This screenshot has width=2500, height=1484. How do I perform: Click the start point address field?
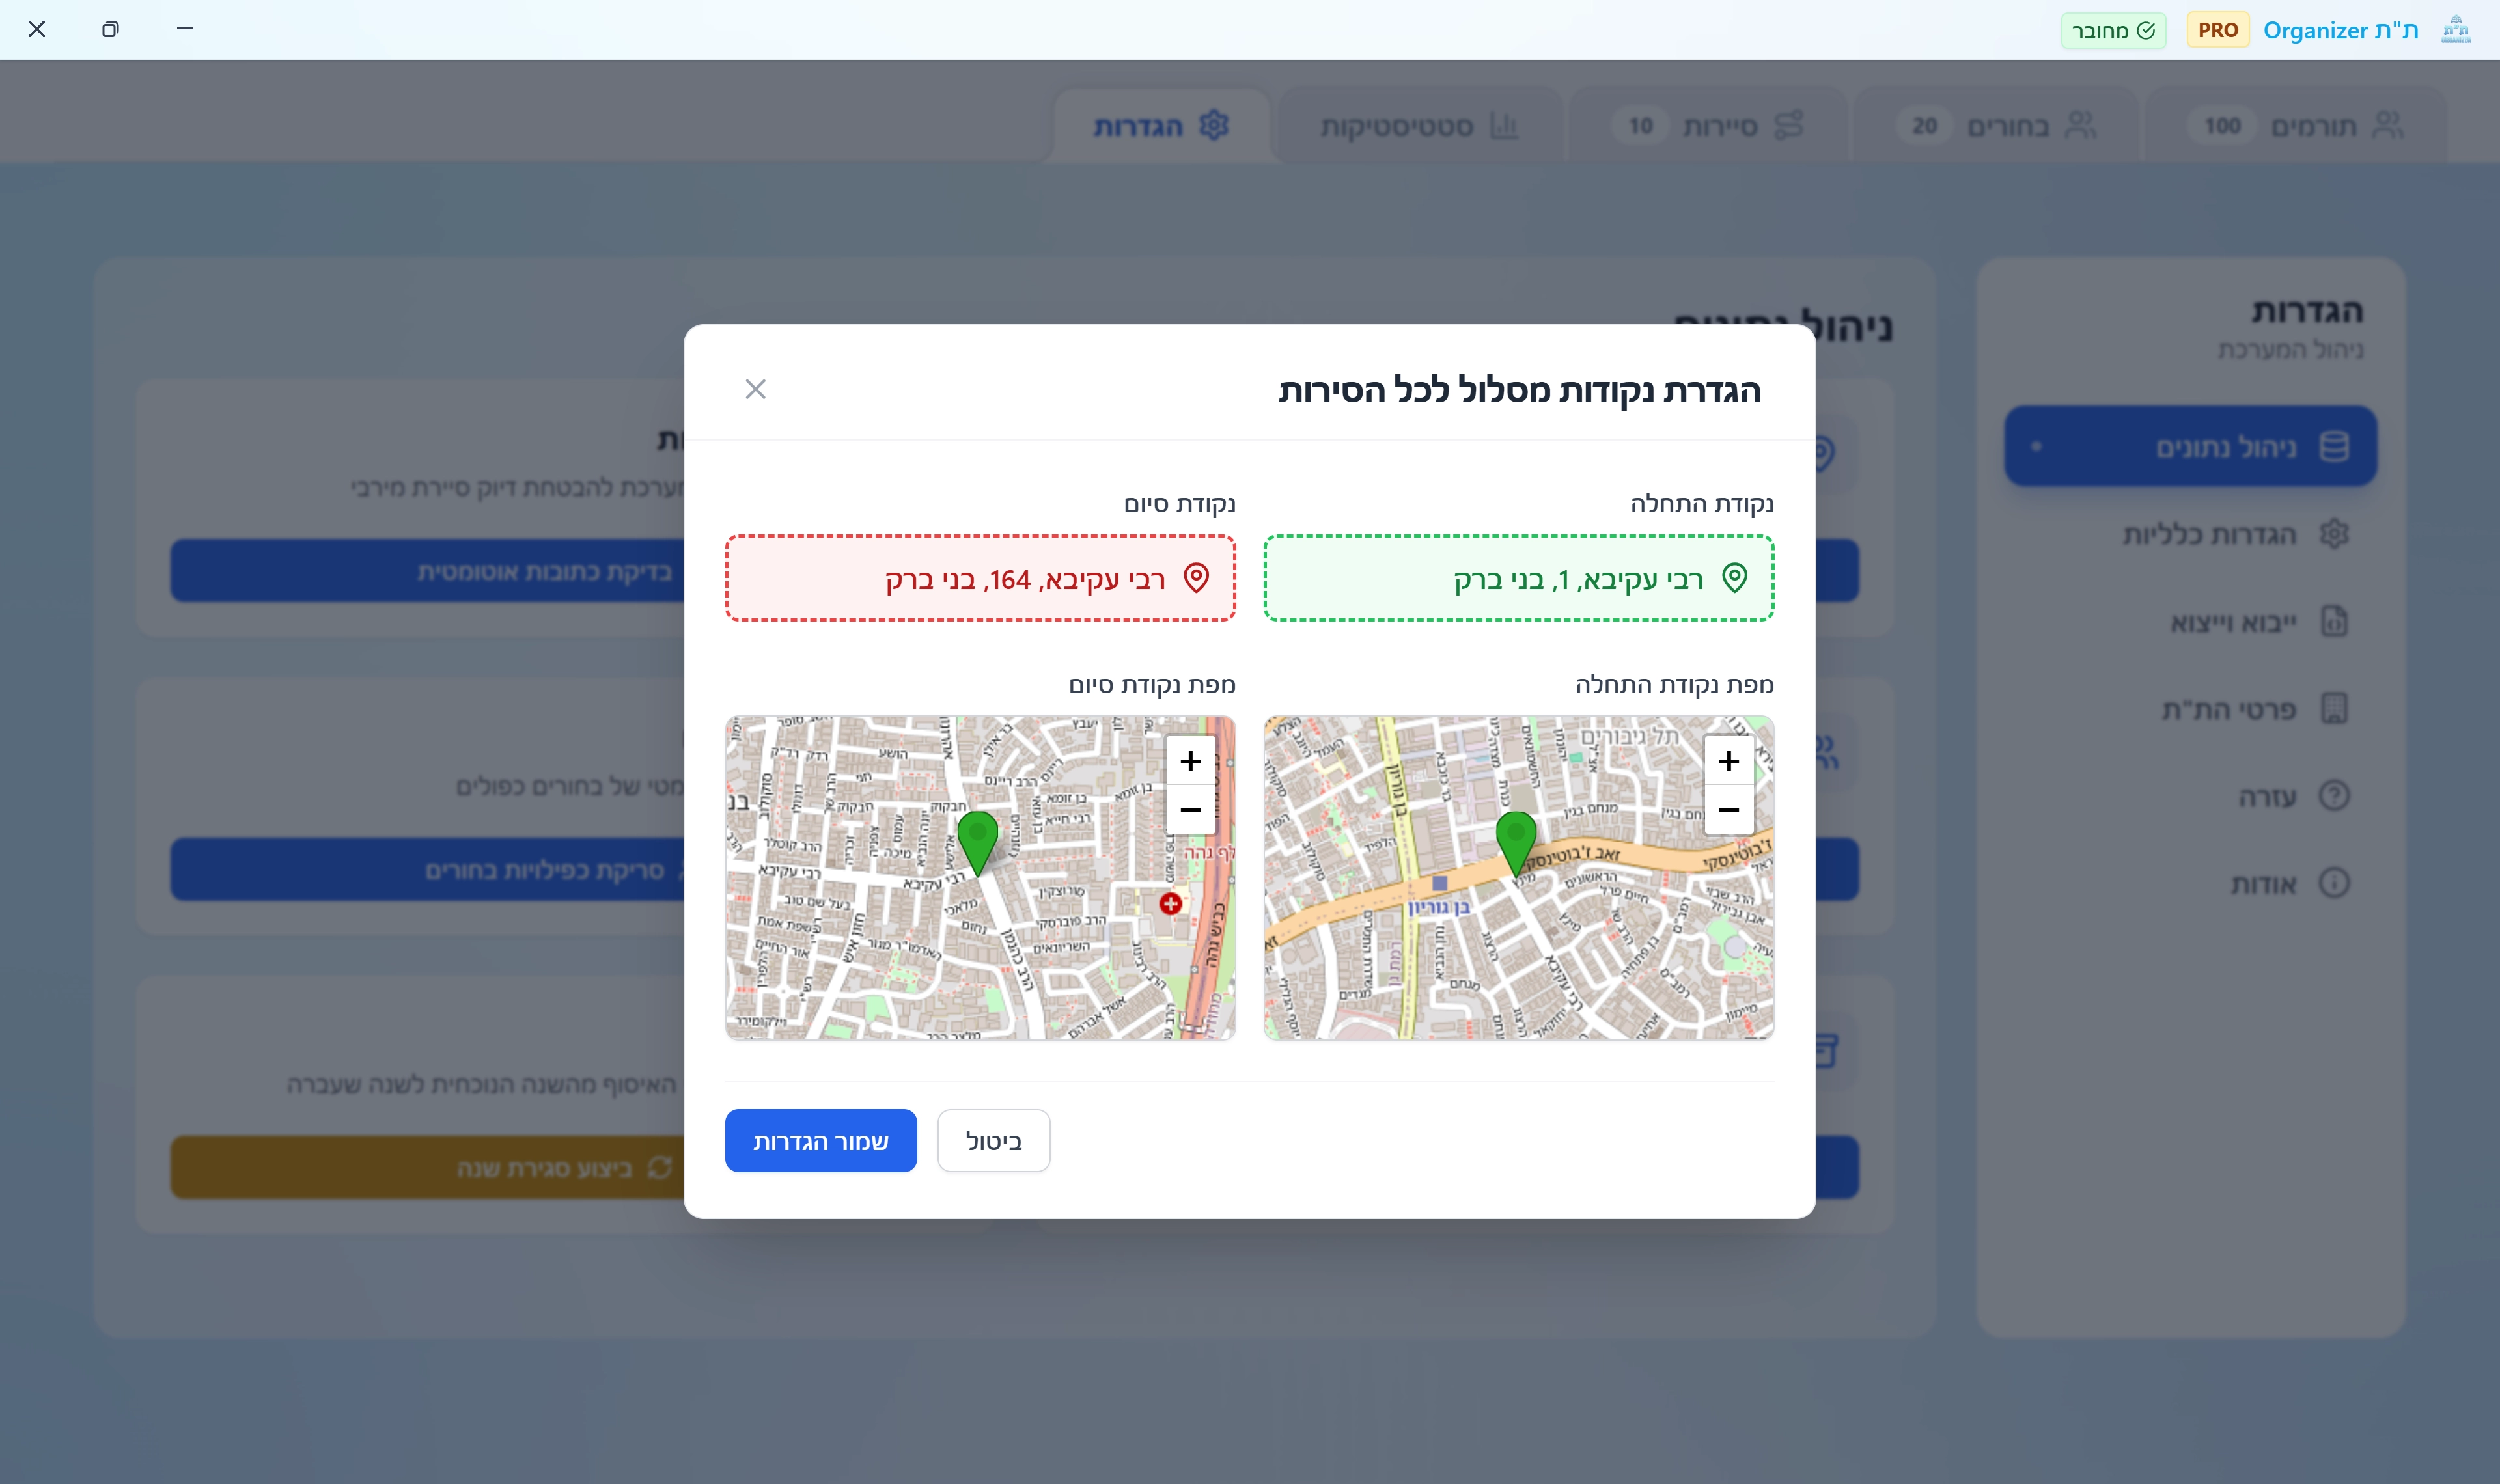pyautogui.click(x=1518, y=579)
